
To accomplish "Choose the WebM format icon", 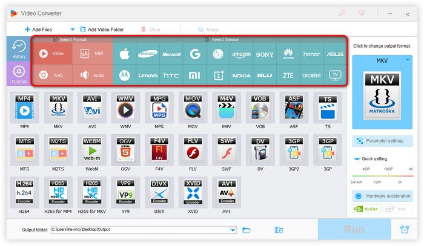I will pyautogui.click(x=92, y=150).
